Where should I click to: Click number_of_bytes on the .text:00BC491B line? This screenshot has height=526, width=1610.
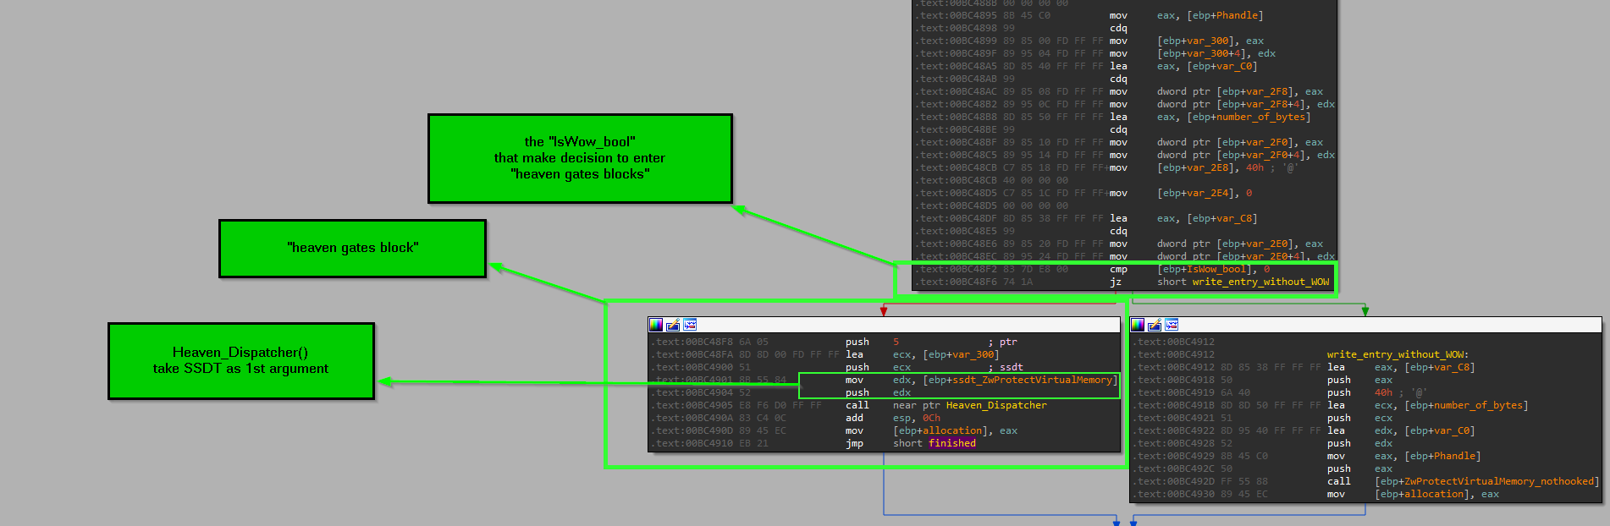click(1479, 405)
